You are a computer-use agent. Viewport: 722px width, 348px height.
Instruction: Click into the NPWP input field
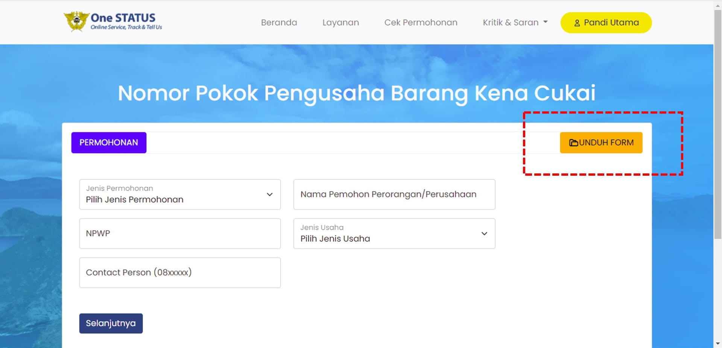point(180,234)
